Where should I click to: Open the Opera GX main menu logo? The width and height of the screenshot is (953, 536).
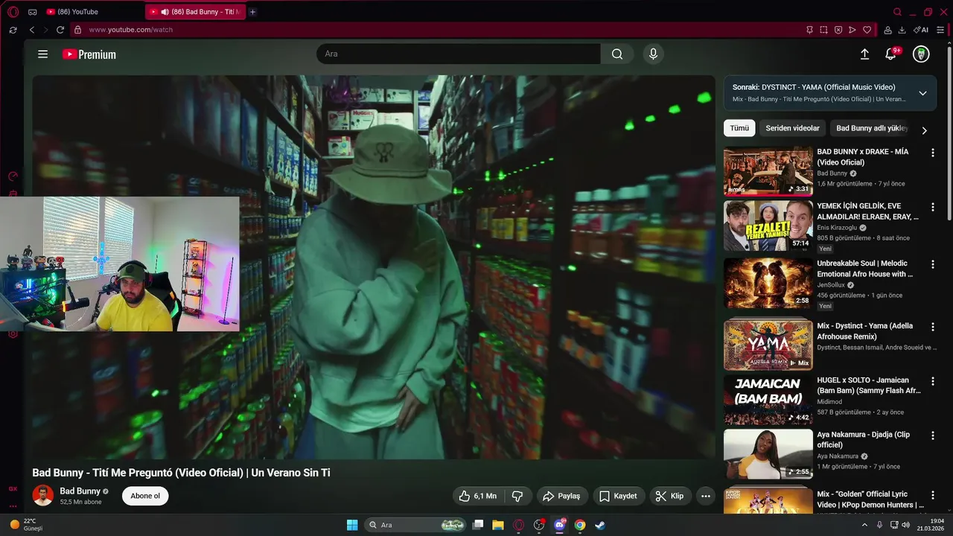[13, 12]
